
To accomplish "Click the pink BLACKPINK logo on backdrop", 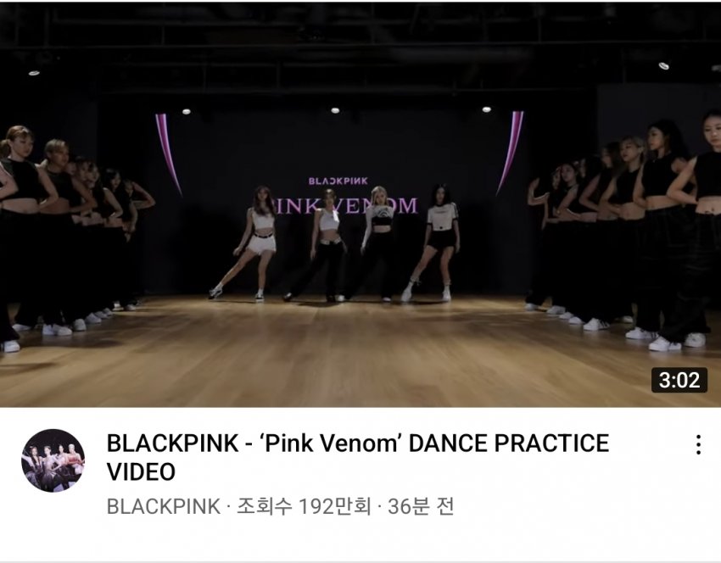I will coord(338,181).
